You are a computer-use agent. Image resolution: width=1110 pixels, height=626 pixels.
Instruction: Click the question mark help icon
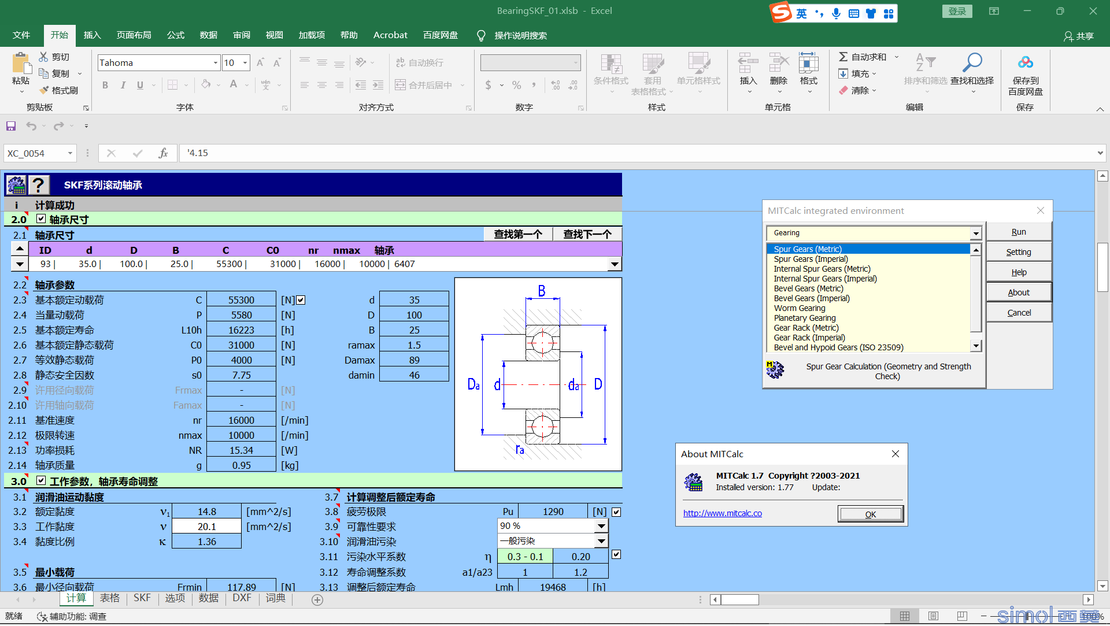39,185
